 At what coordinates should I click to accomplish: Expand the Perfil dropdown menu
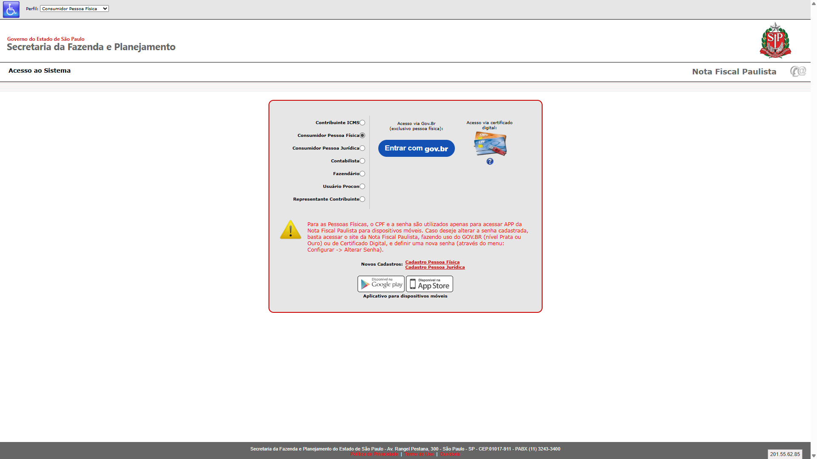[x=74, y=8]
